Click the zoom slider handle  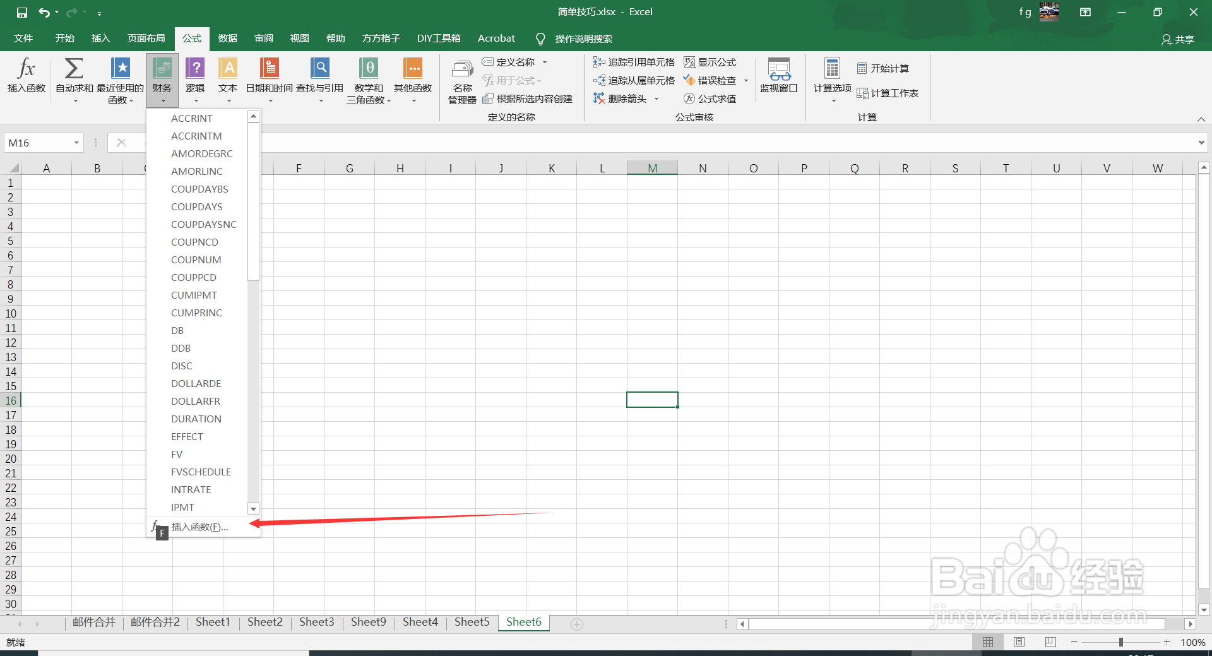1121,642
